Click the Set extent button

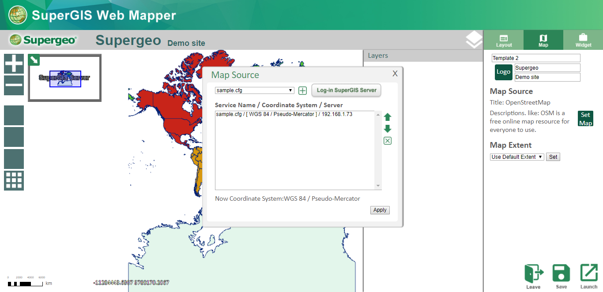(x=553, y=157)
